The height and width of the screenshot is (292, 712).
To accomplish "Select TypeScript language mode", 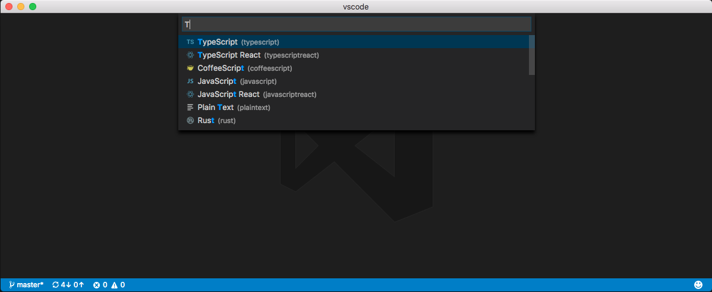I will tap(238, 42).
